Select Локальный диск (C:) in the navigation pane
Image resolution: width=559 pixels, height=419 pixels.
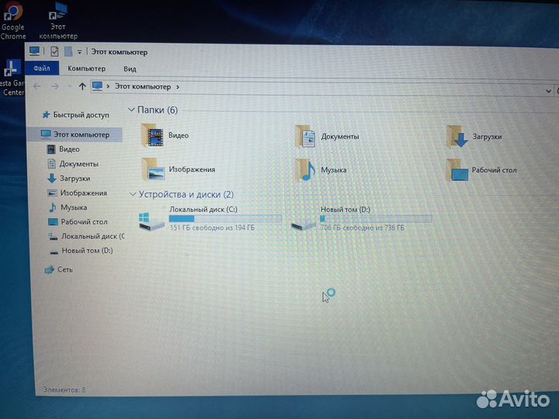[x=86, y=236]
